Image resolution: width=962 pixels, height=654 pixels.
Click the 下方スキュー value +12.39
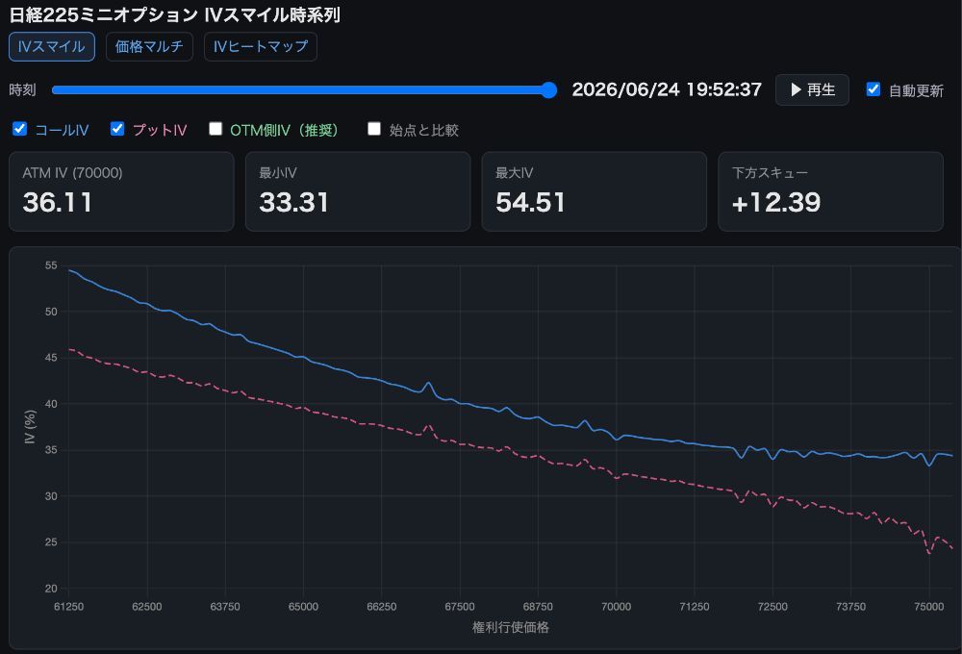[776, 203]
